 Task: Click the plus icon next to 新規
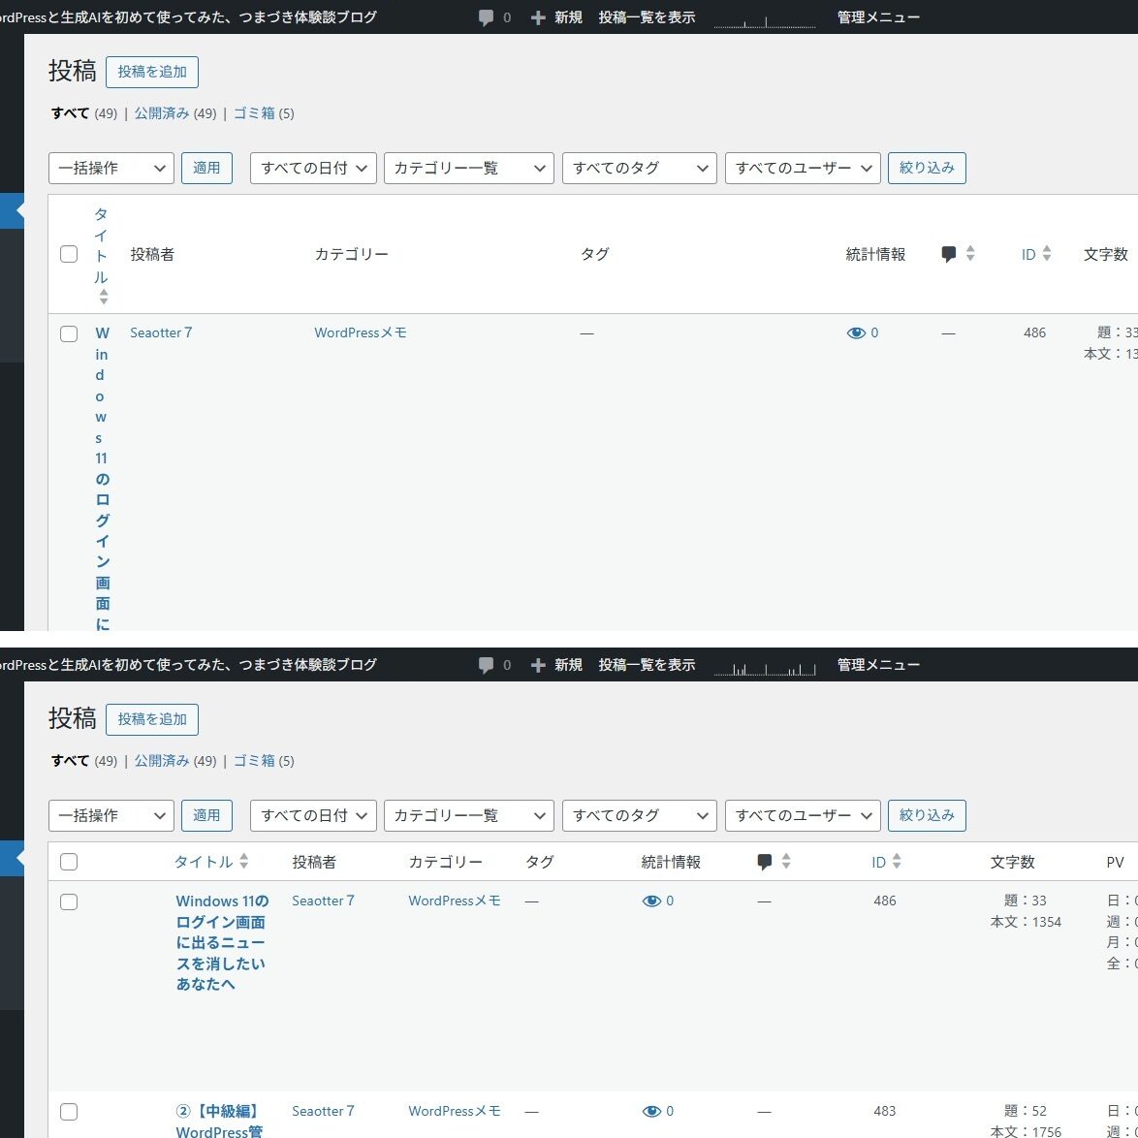click(537, 665)
